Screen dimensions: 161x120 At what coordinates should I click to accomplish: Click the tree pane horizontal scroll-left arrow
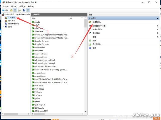click(3, 114)
